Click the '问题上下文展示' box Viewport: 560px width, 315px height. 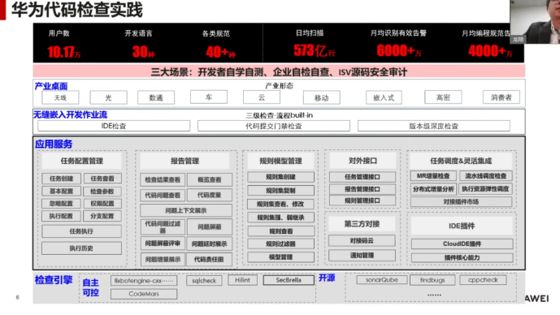pos(186,210)
